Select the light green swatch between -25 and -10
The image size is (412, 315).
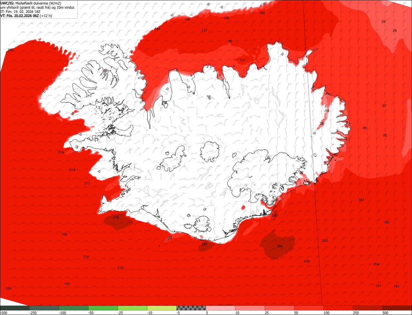132,308
